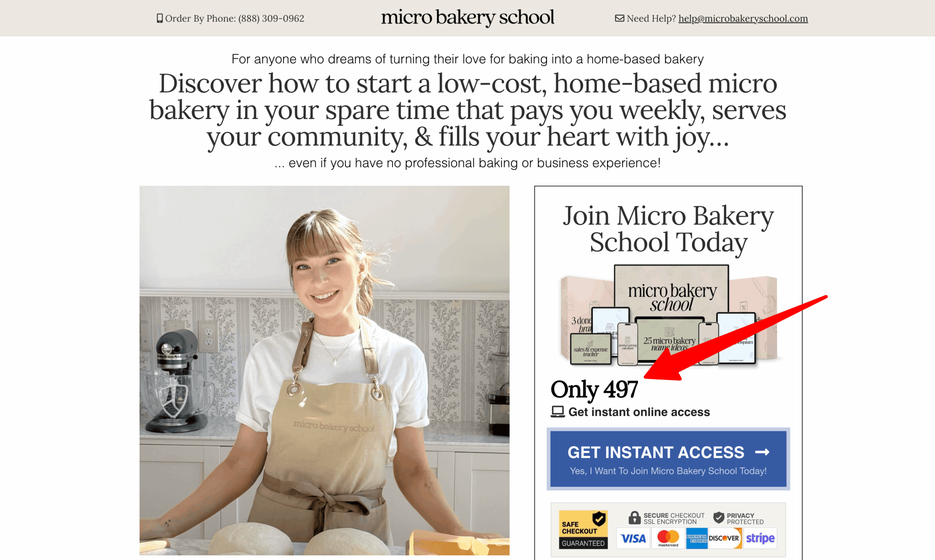Click the Privacy Protected shield icon
Screen dimensions: 935x560
(x=718, y=518)
